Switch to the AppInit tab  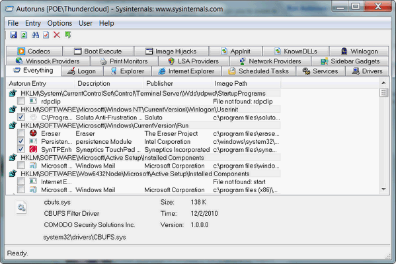[235, 51]
